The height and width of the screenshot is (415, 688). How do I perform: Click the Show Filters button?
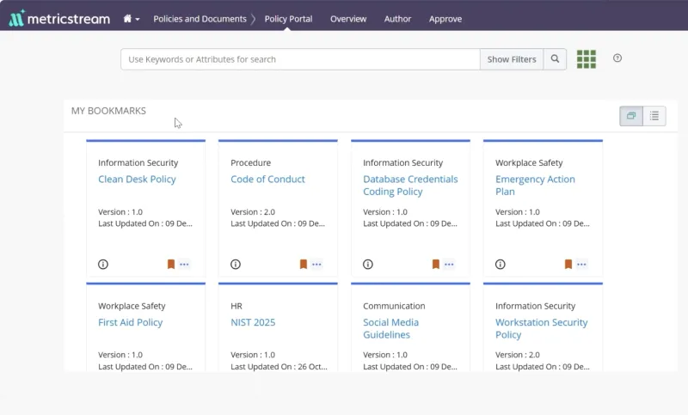pos(511,59)
